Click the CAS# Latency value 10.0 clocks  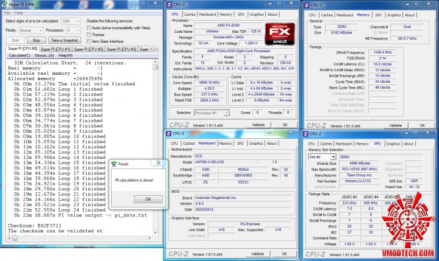382,64
